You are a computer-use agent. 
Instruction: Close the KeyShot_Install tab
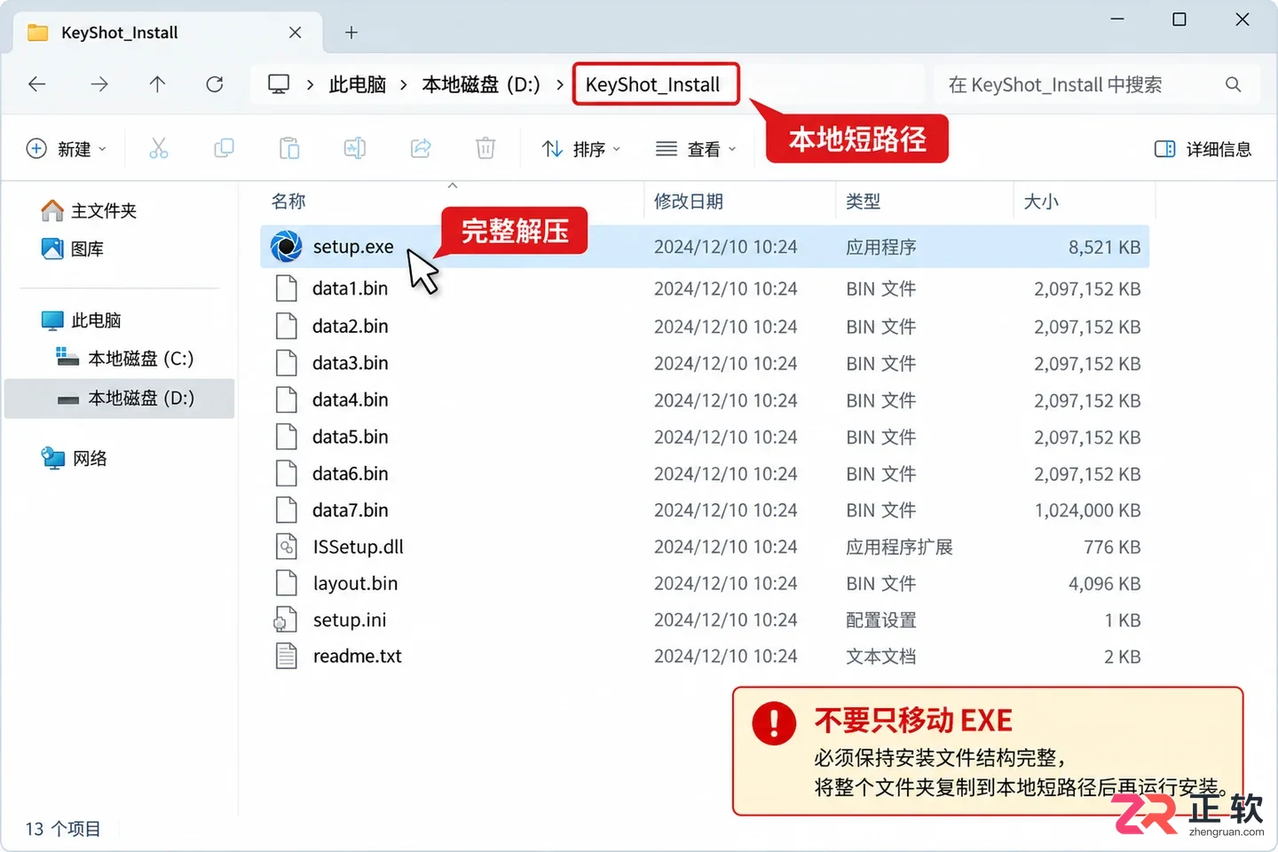296,33
